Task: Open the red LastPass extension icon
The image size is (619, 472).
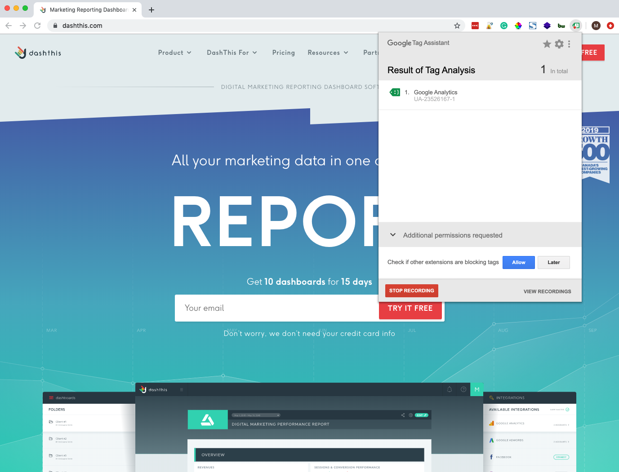Action: pyautogui.click(x=475, y=26)
